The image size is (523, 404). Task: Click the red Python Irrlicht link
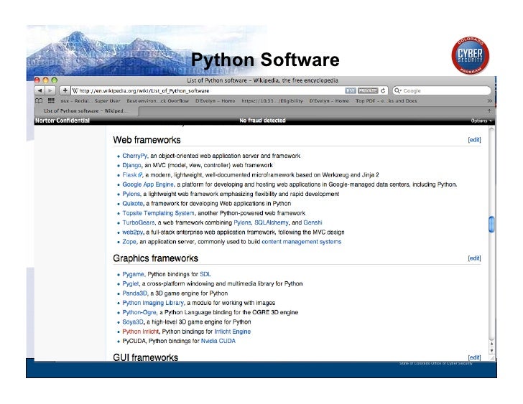coord(141,332)
